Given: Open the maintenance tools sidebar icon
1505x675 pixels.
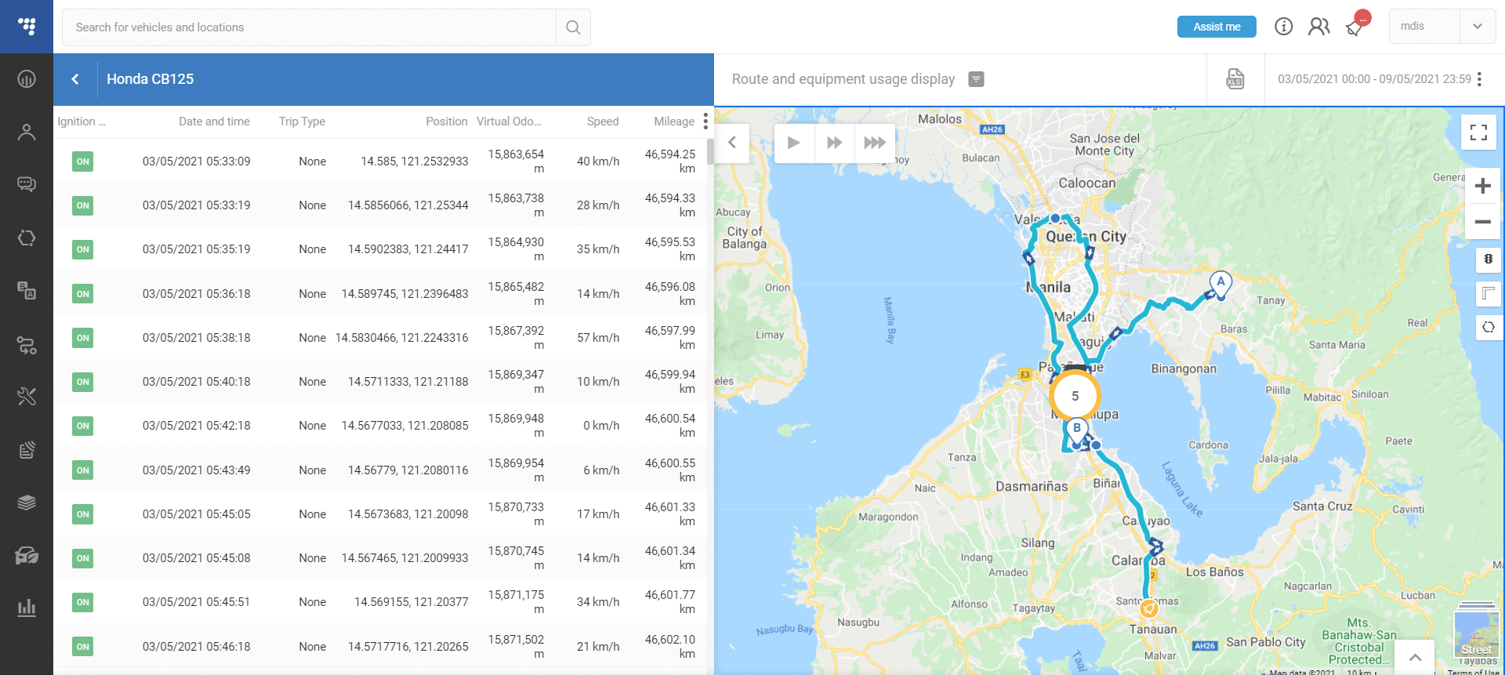Looking at the screenshot, I should 27,396.
